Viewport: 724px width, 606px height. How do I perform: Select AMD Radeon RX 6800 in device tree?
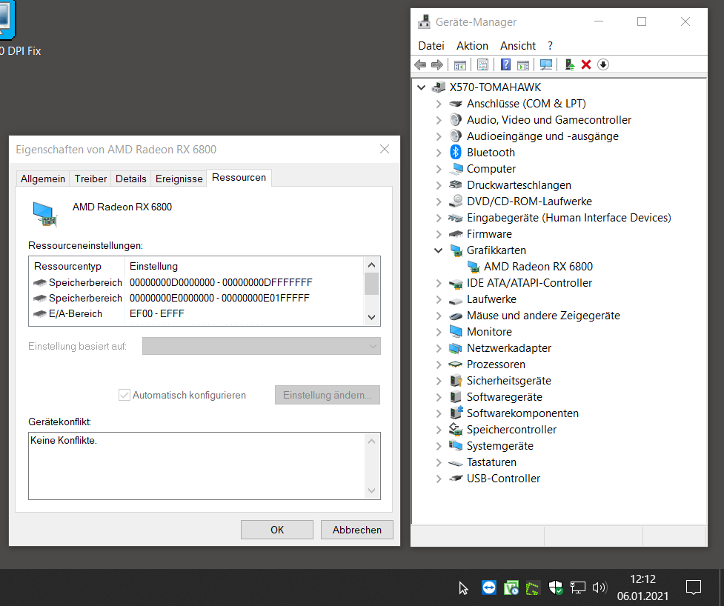(x=538, y=267)
